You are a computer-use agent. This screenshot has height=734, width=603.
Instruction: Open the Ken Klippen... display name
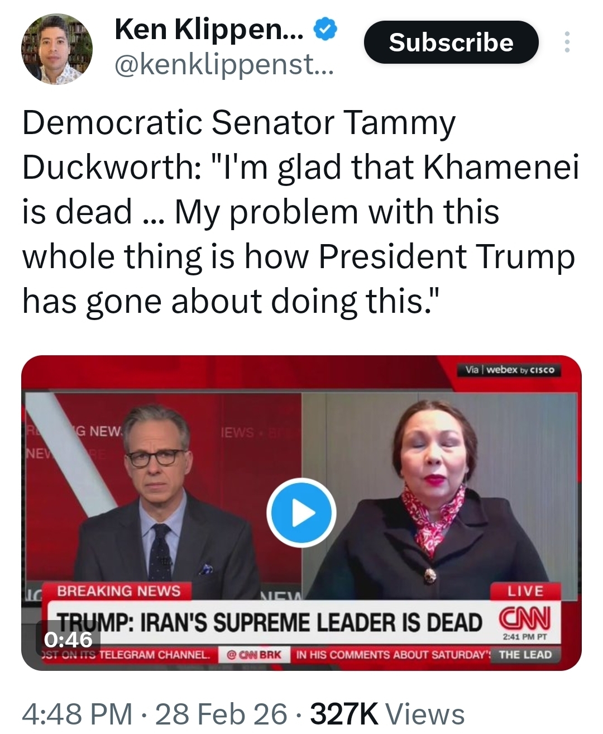(x=209, y=29)
